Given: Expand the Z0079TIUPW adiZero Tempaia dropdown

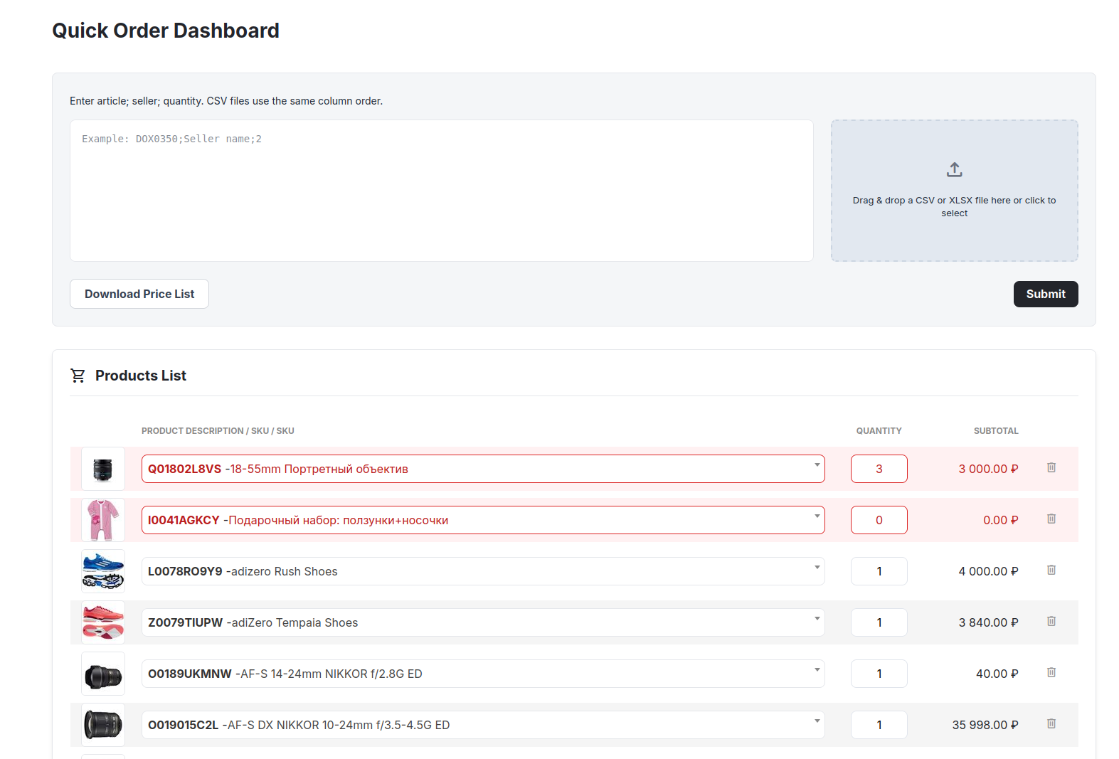Looking at the screenshot, I should click(x=483, y=622).
